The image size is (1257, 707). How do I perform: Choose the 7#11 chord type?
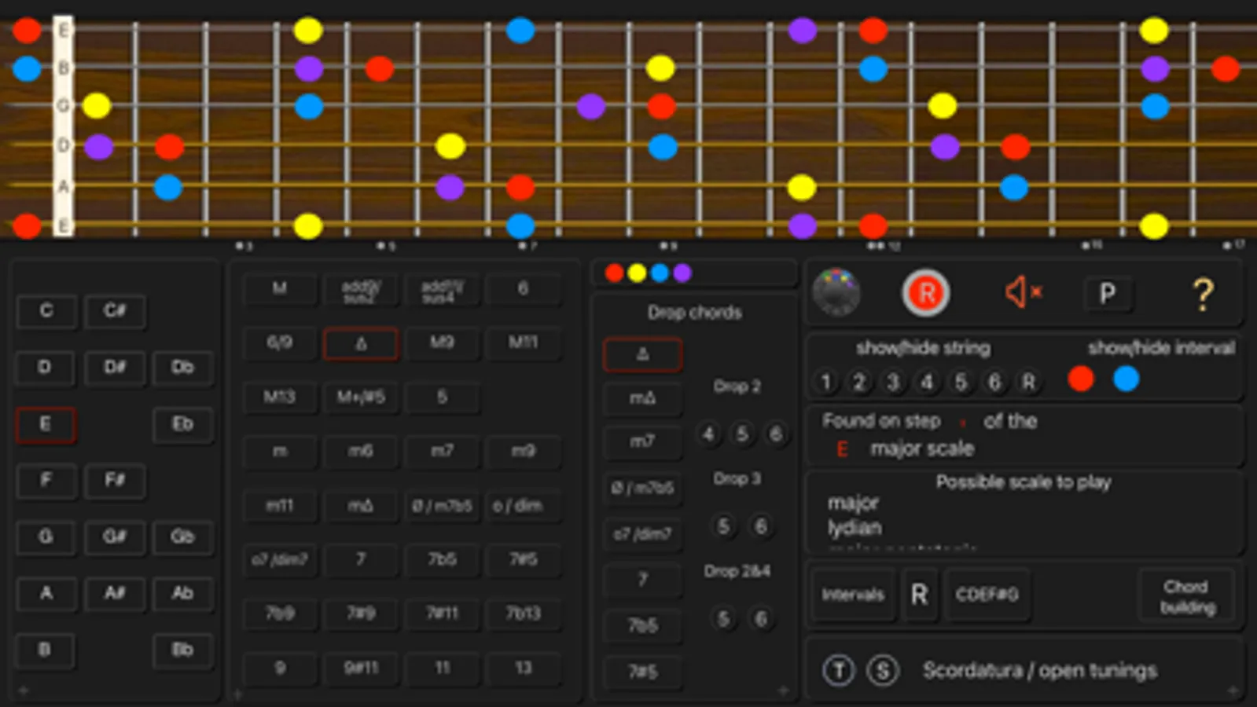(x=442, y=614)
